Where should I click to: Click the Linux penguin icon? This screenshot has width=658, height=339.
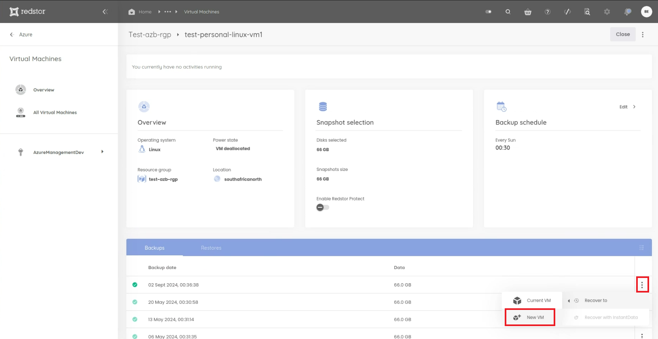(x=142, y=149)
